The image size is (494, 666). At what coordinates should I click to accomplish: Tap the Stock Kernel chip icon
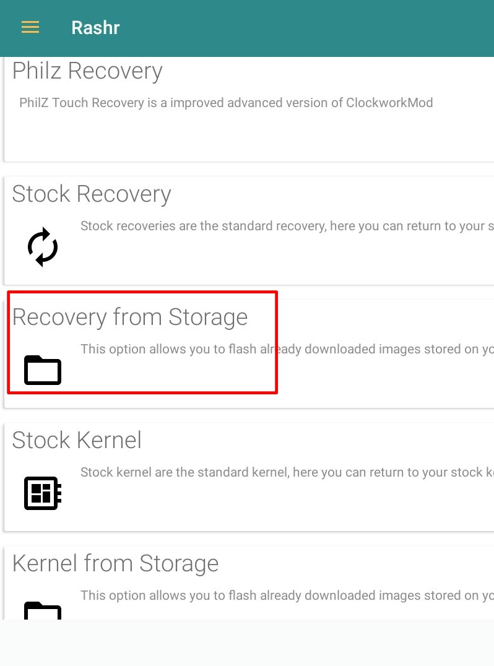(43, 493)
